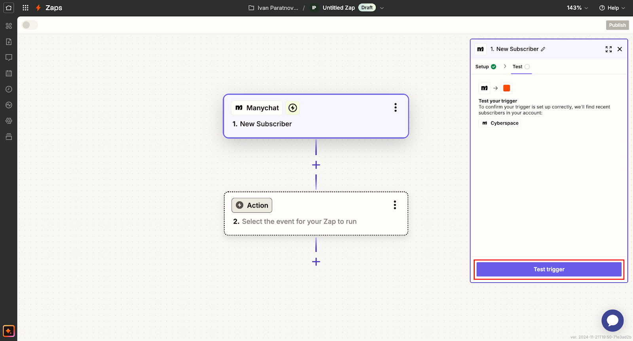
Task: Open three-dot menu on Manychat step
Action: click(x=395, y=108)
